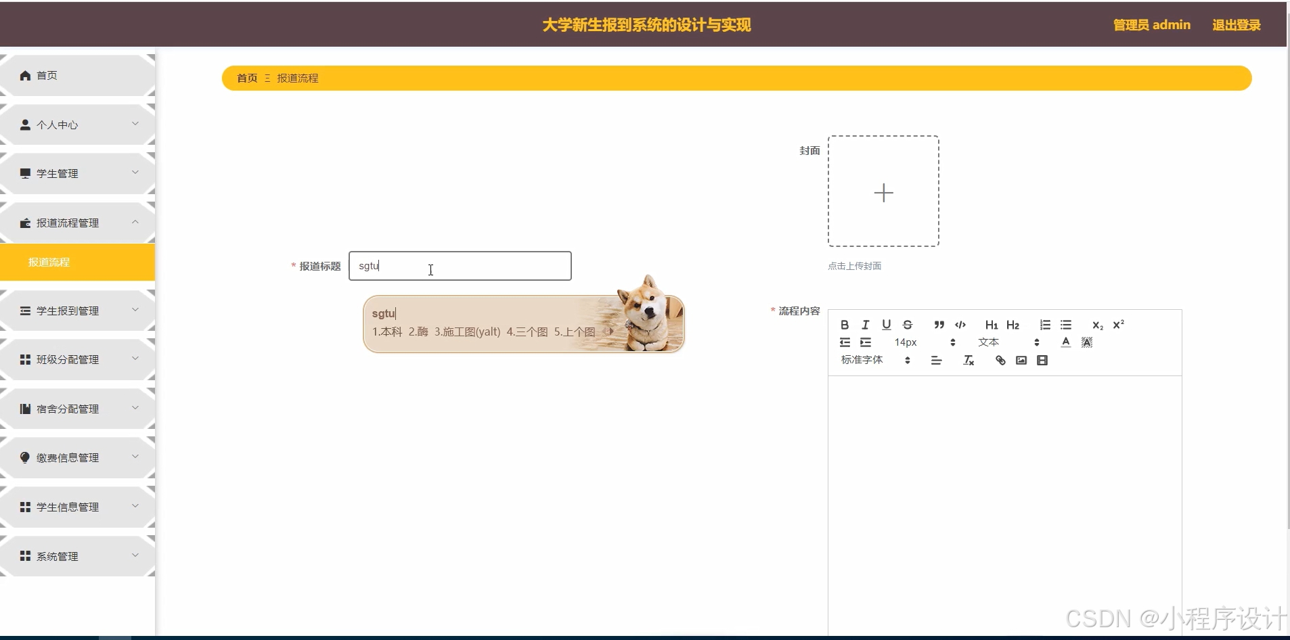
Task: Choose IME candidate 3.施工图(yalt)
Action: coord(468,332)
